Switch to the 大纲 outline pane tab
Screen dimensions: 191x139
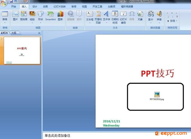click(14, 33)
